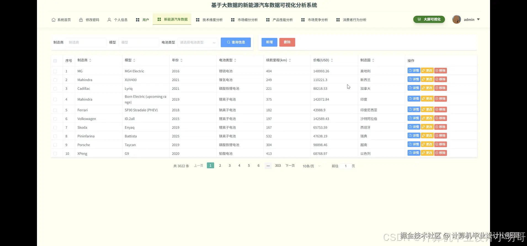Viewport: 527px width, 246px height.
Task: Check the row 3 Cadillac checkbox
Action: click(55, 89)
